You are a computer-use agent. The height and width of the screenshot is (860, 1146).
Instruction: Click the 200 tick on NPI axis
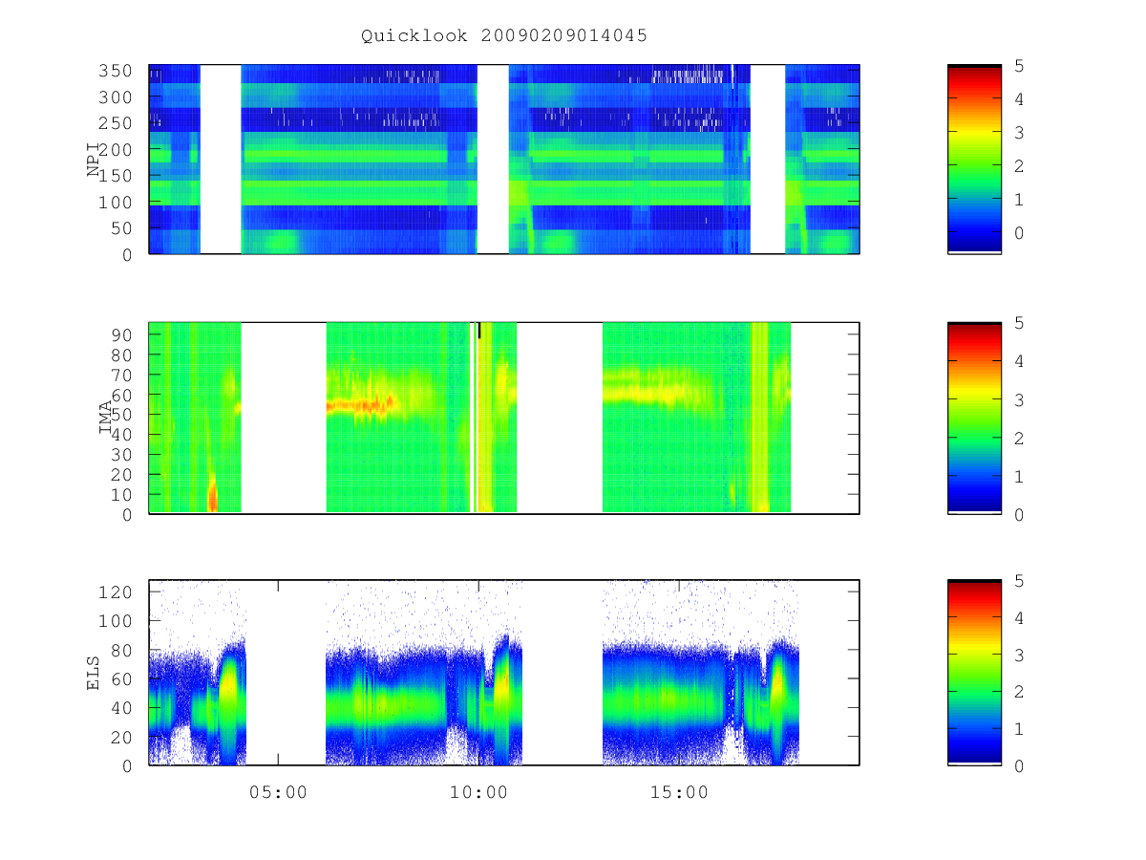(x=117, y=150)
